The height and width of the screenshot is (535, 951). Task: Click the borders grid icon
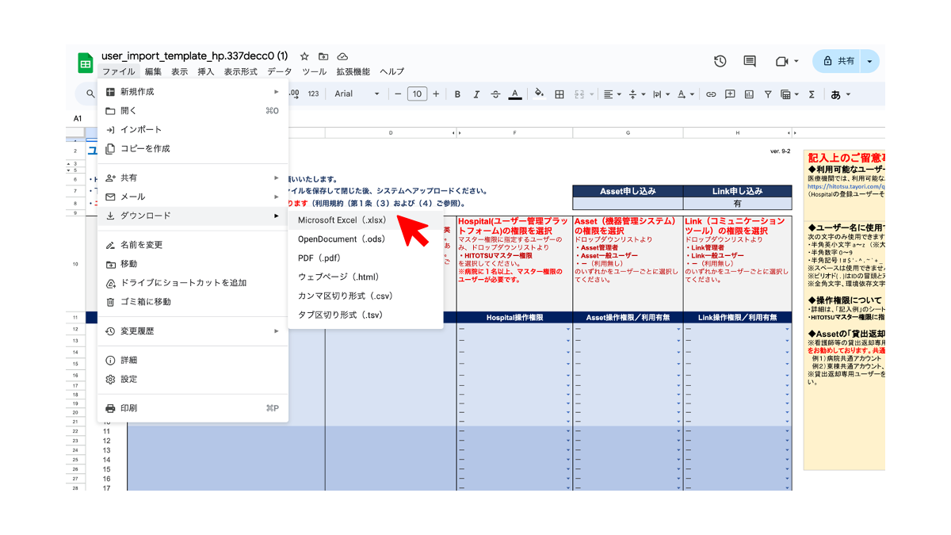(x=560, y=94)
